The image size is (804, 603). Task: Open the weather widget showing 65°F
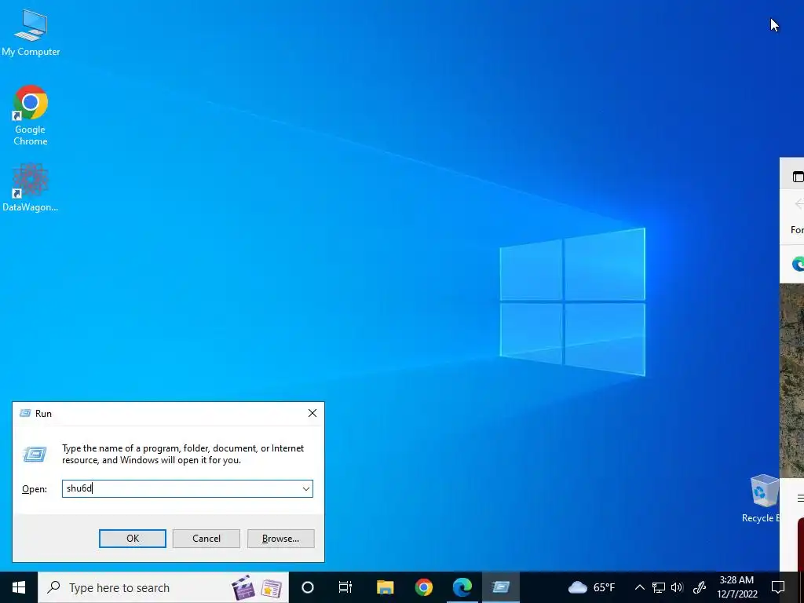coord(591,587)
